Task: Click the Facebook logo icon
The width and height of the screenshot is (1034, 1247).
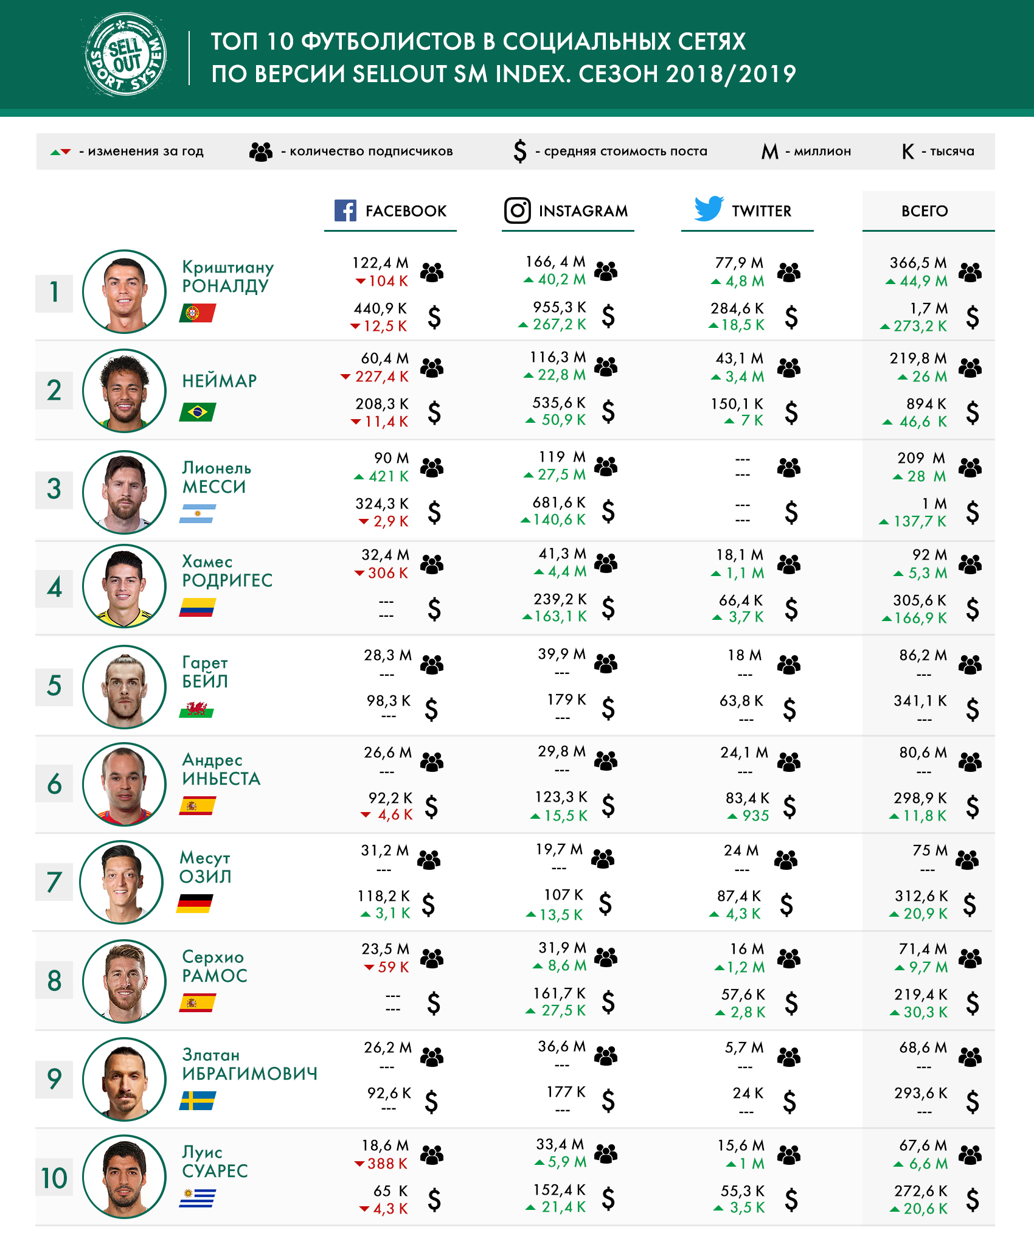Action: (345, 210)
